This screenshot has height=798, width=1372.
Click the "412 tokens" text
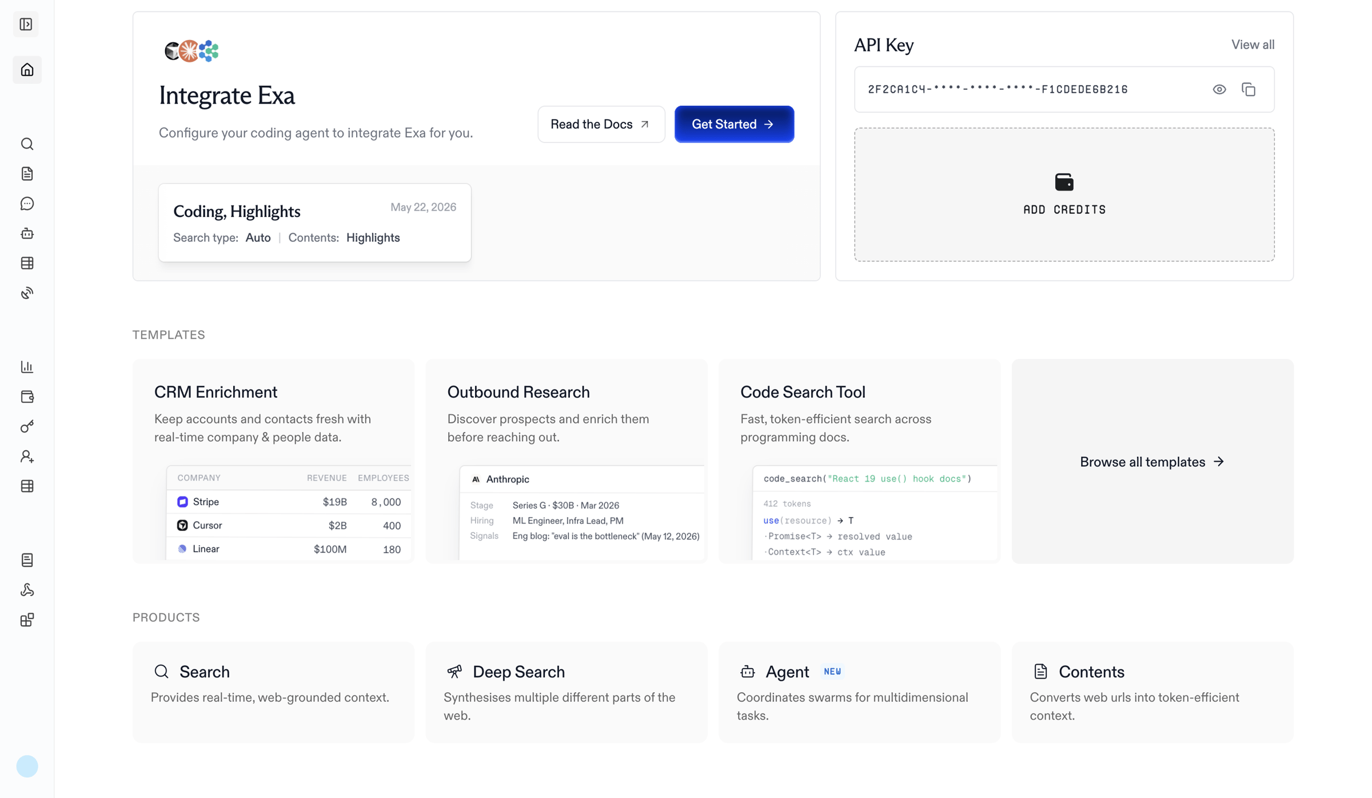coord(787,504)
